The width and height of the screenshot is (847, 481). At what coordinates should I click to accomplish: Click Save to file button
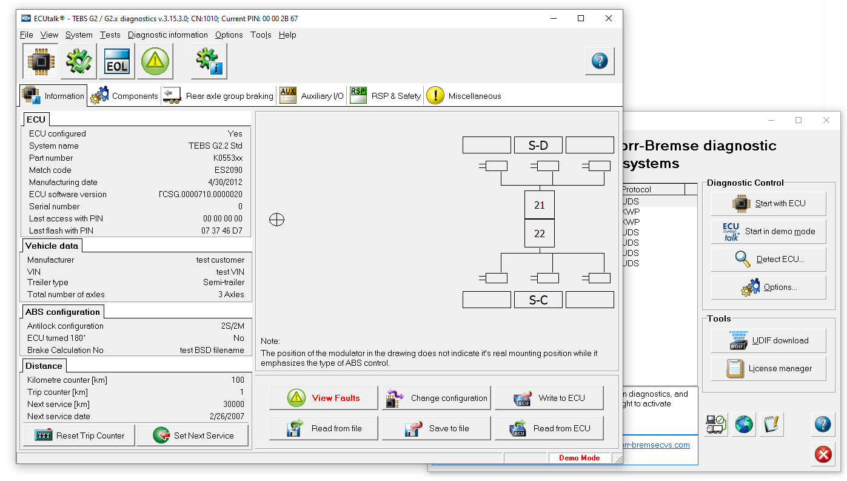pyautogui.click(x=436, y=428)
